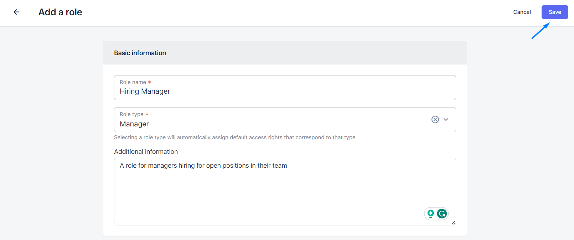The width and height of the screenshot is (574, 240).
Task: Click the 'Role type' field label
Action: coord(131,114)
